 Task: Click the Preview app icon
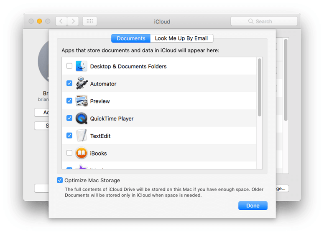pyautogui.click(x=82, y=101)
